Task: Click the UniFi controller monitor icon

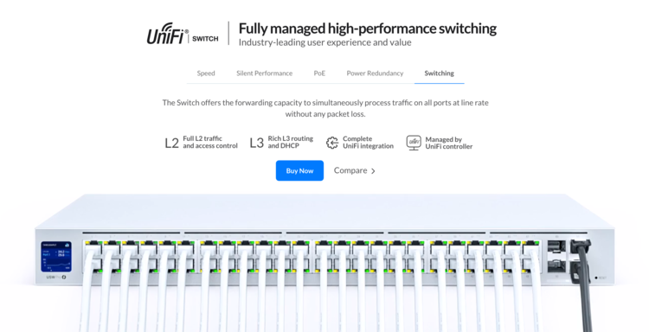Action: [414, 143]
